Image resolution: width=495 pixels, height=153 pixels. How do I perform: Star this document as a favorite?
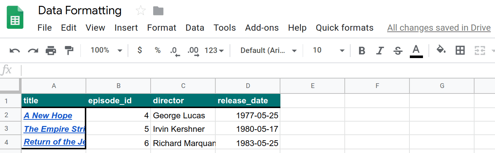140,11
